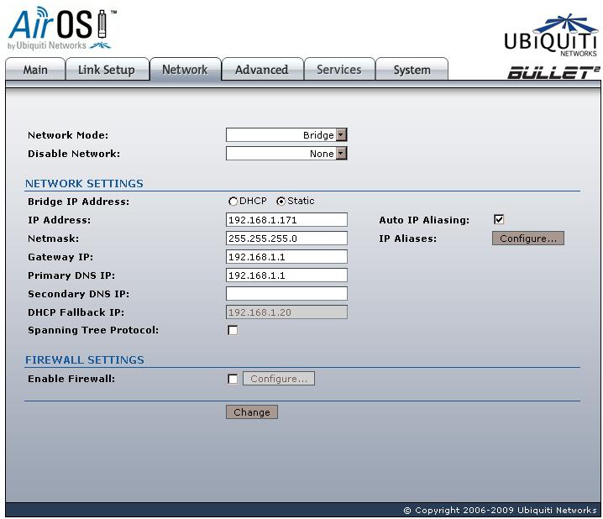This screenshot has width=603, height=519.
Task: Click the Ubiquiti Networks logo
Action: click(x=551, y=35)
